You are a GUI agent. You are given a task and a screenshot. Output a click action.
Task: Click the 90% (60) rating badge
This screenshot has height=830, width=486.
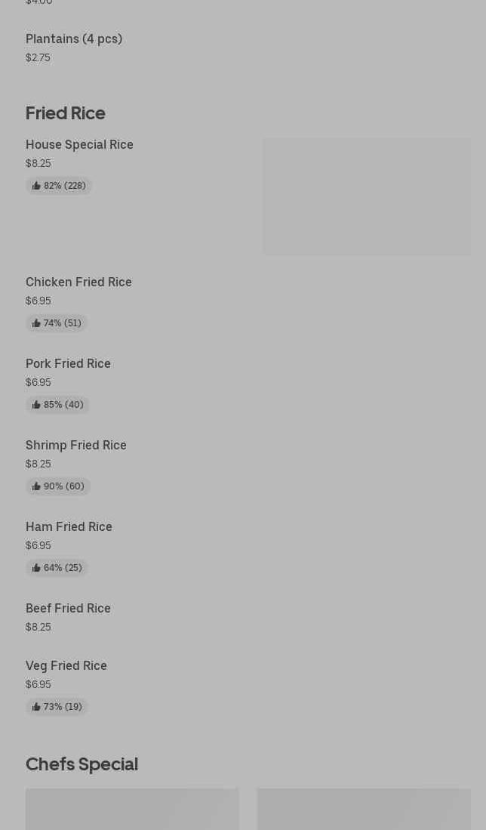coord(58,486)
